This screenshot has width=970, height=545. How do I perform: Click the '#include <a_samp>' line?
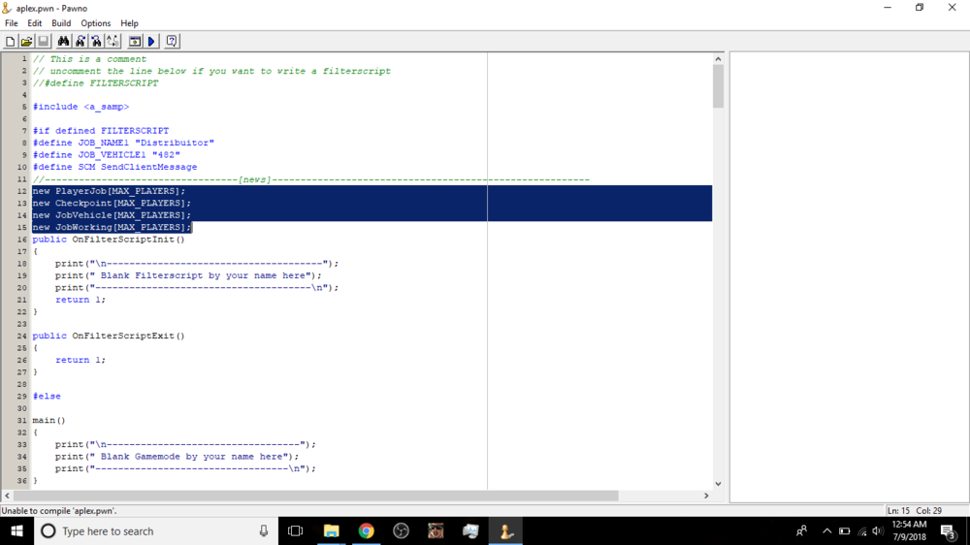pyautogui.click(x=81, y=107)
